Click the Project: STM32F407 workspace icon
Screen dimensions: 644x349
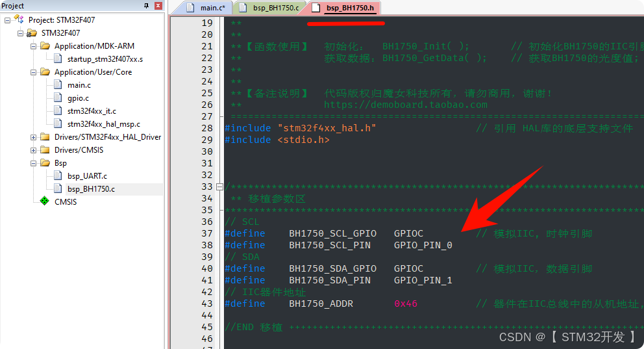(19, 19)
